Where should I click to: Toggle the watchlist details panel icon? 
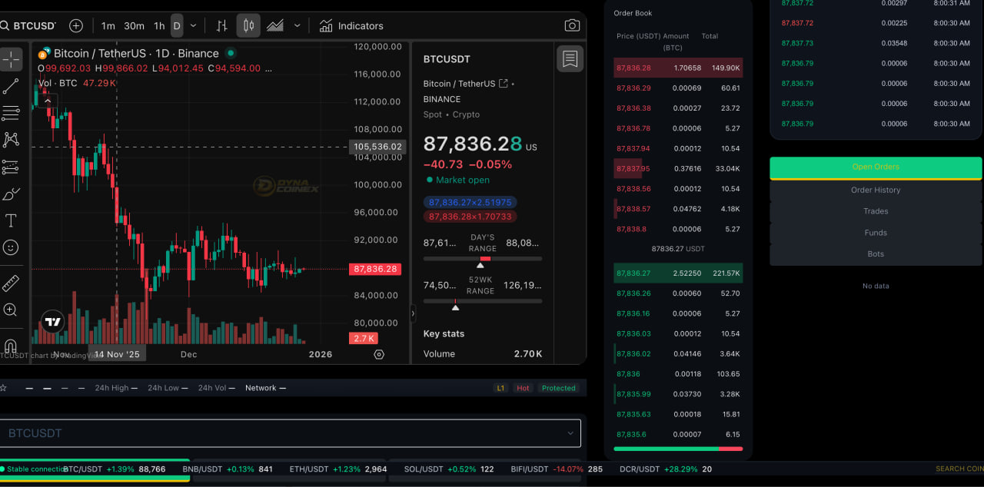(x=570, y=59)
